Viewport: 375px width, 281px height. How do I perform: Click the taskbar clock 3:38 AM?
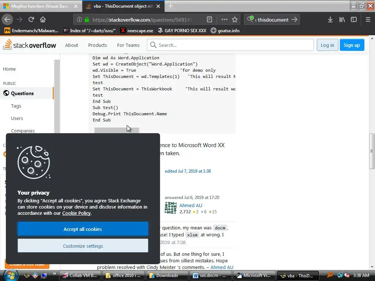(361, 276)
